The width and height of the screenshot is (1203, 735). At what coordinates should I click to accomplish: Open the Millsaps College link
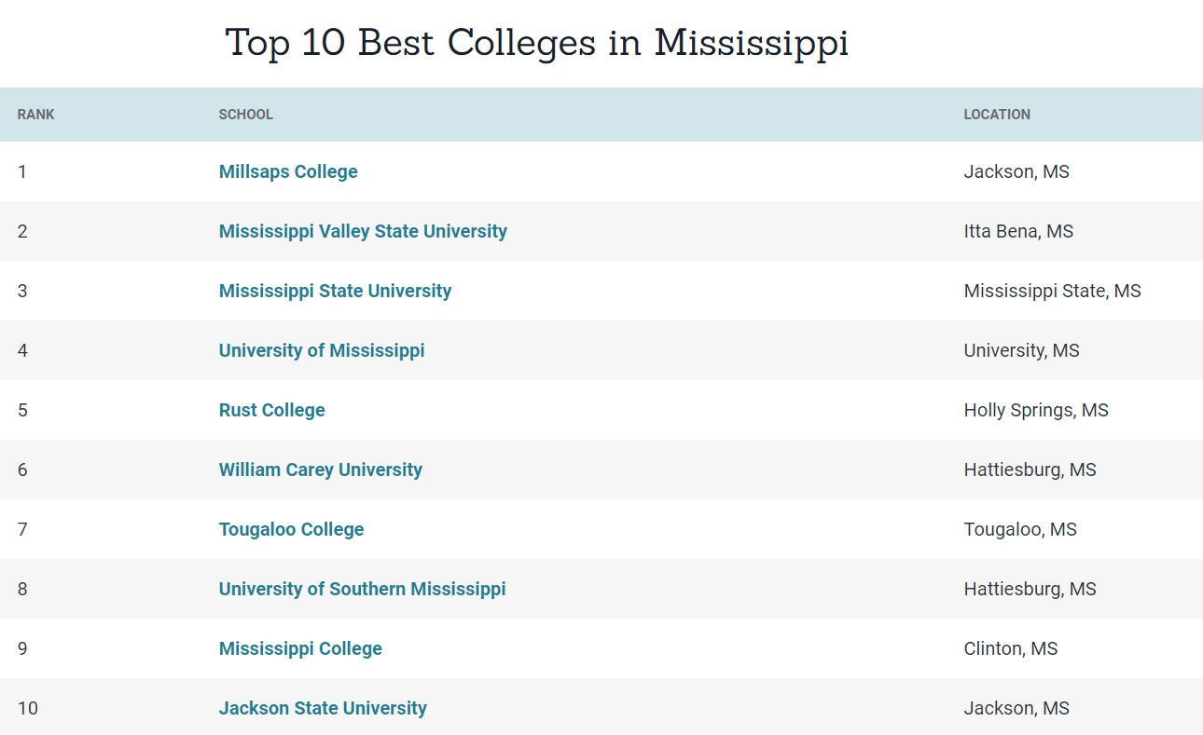[x=288, y=171]
